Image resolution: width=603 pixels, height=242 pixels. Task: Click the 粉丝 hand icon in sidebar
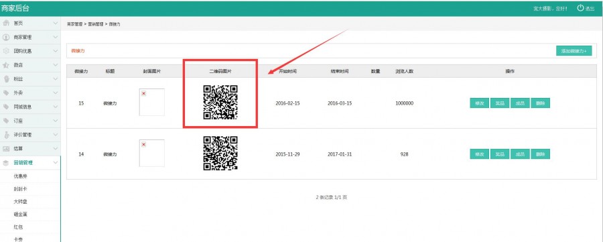pyautogui.click(x=6, y=79)
